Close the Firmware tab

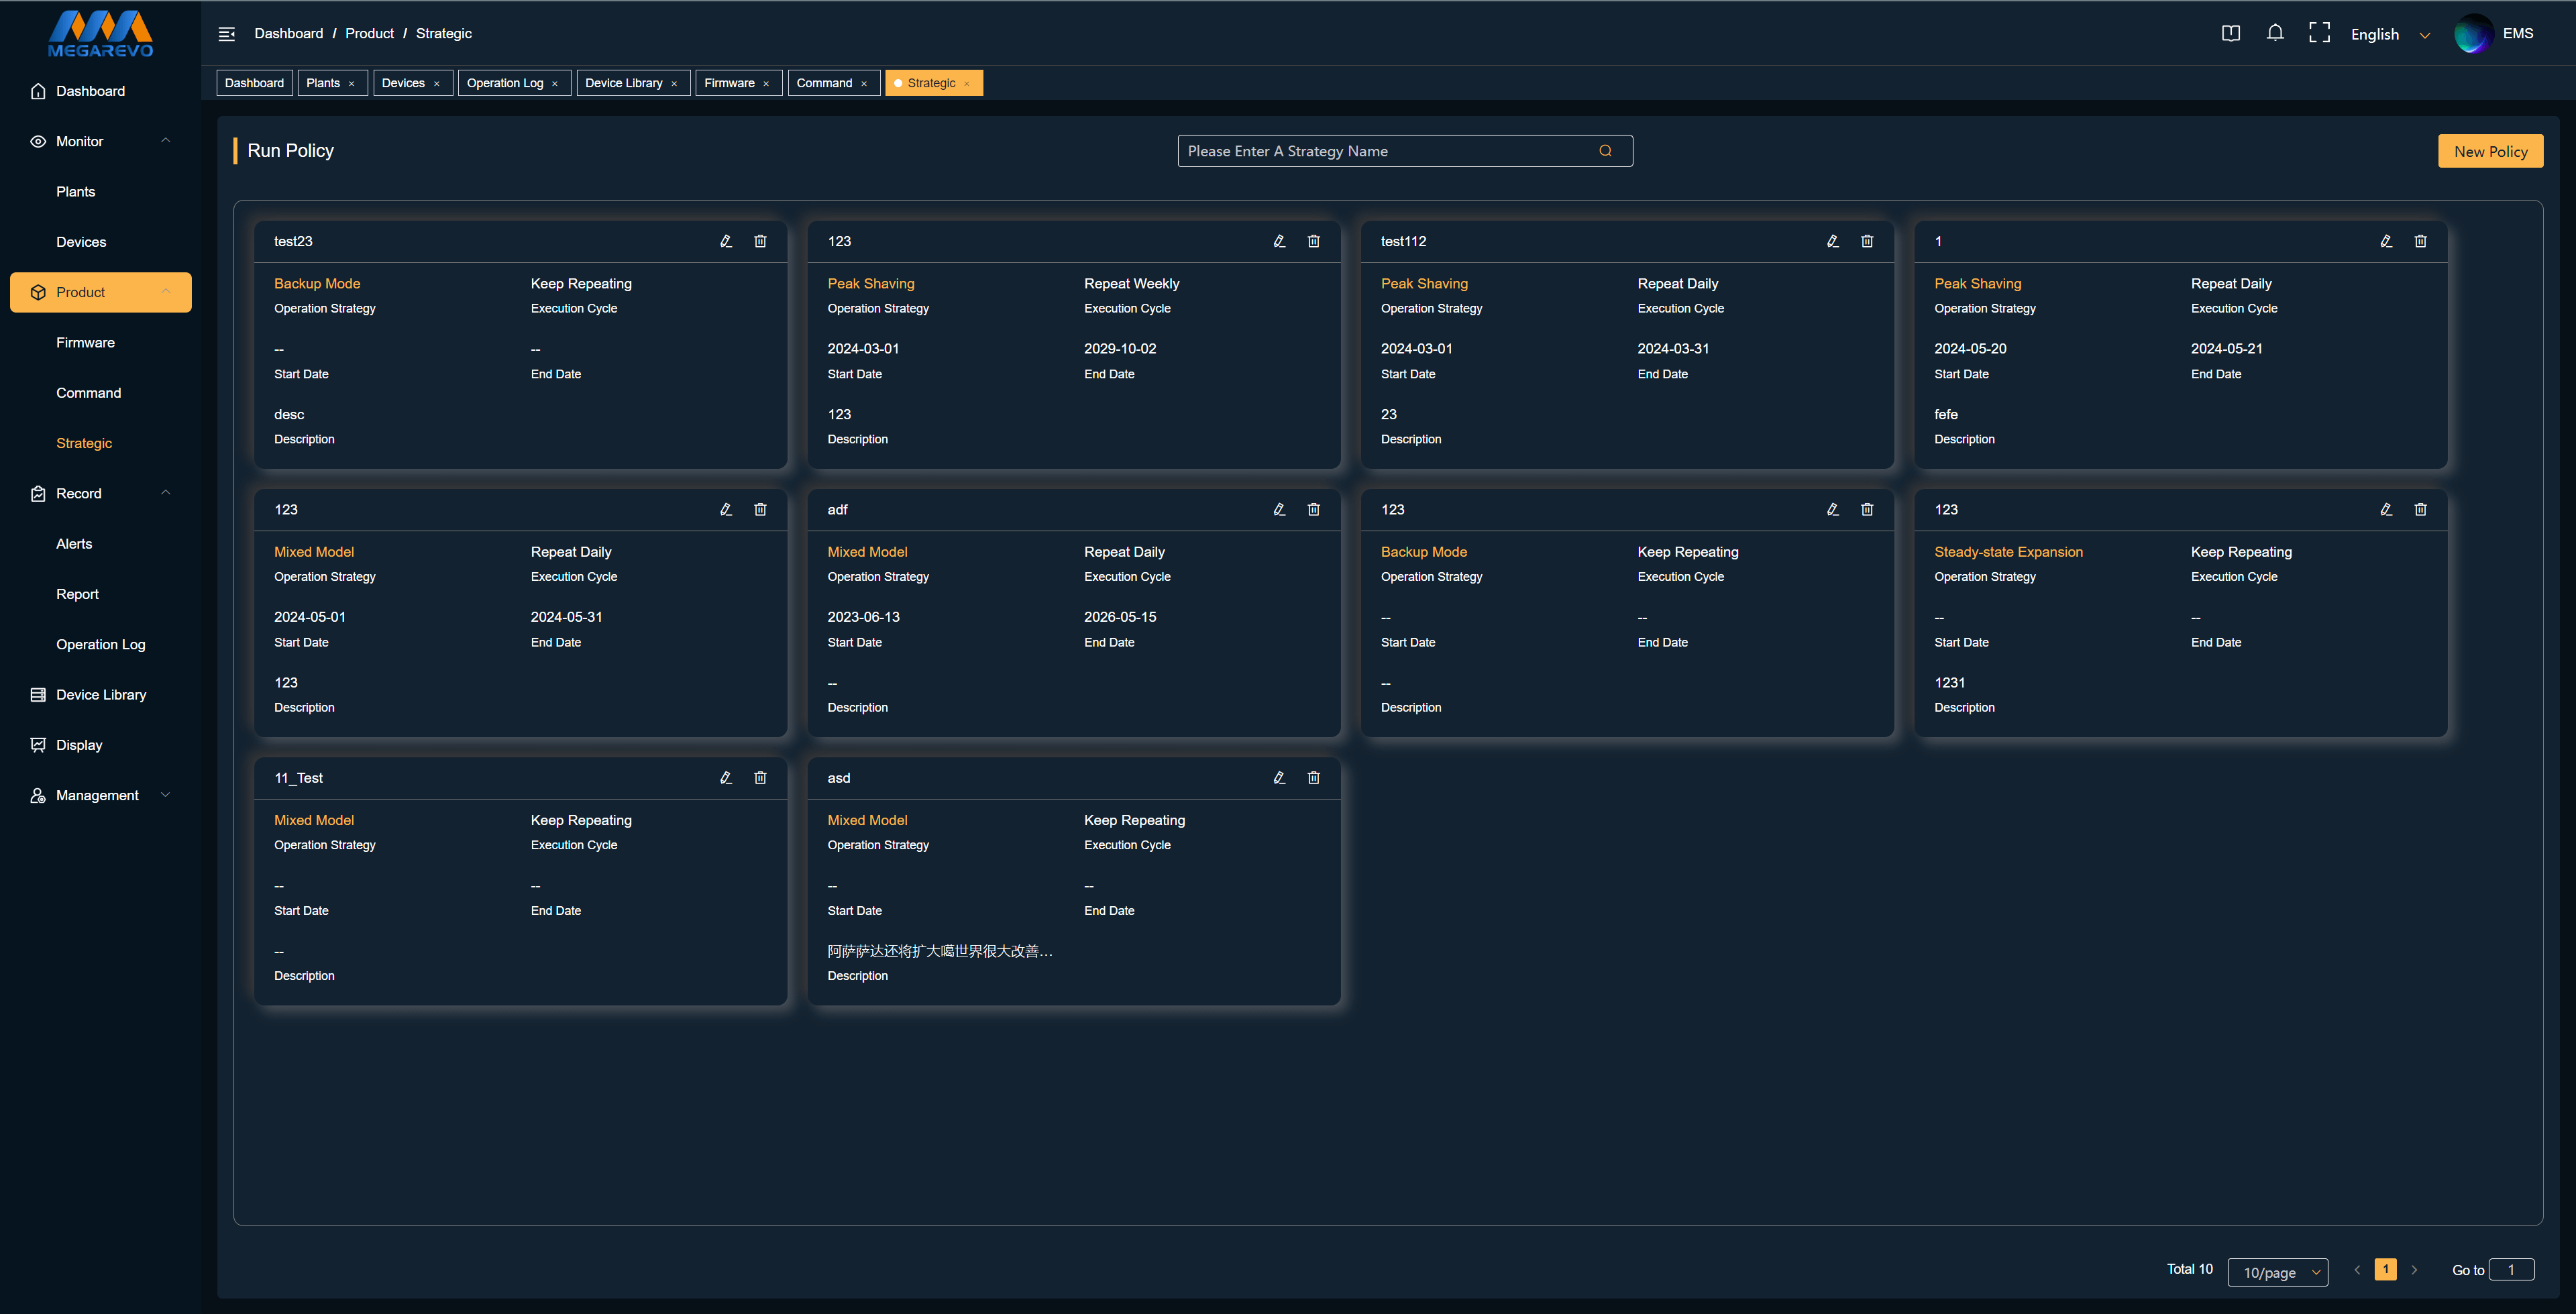766,84
